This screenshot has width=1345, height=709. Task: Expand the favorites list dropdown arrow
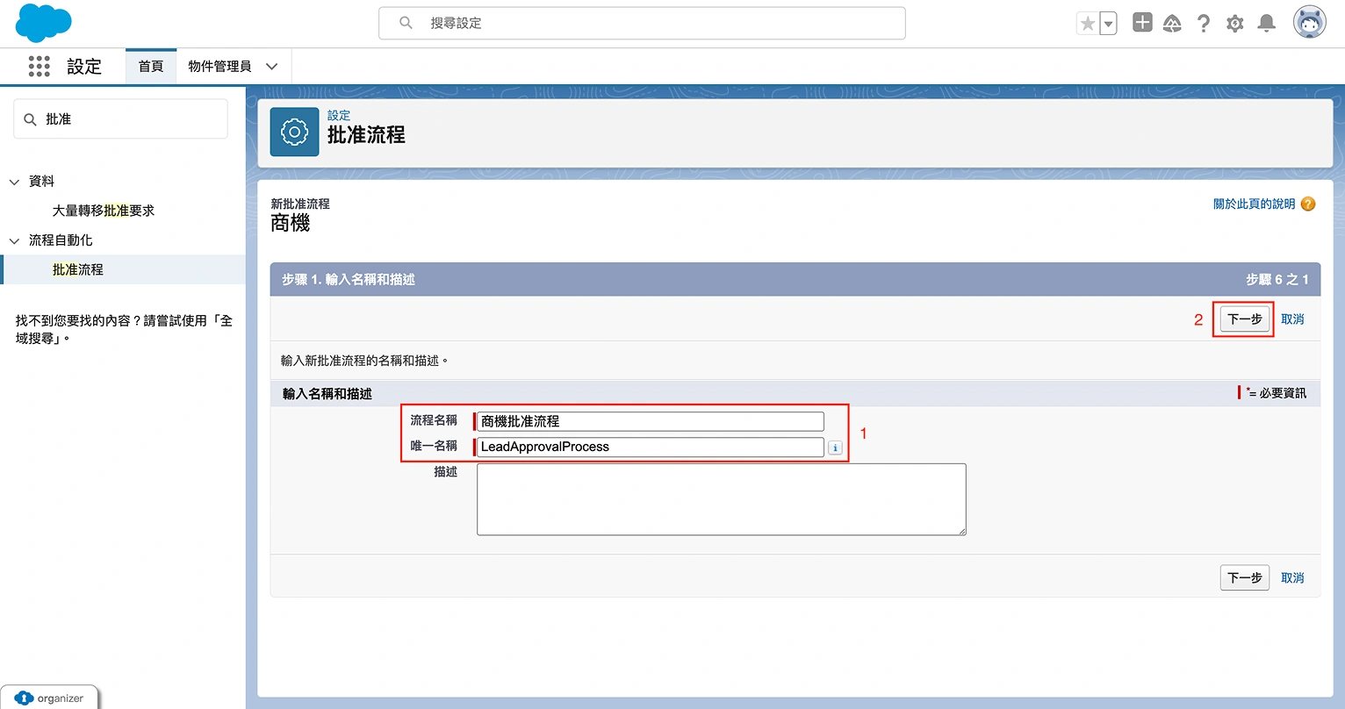(x=1109, y=24)
